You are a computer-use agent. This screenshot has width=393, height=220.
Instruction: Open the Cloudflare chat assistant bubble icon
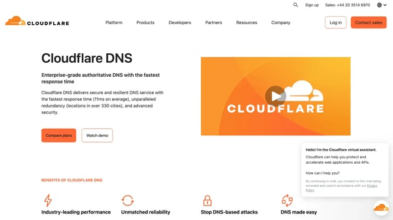click(381, 208)
